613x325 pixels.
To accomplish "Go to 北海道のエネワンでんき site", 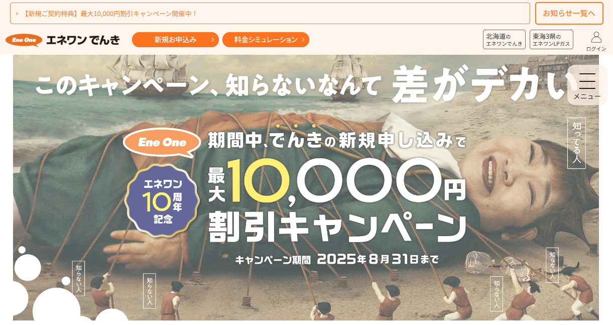I will tap(504, 40).
